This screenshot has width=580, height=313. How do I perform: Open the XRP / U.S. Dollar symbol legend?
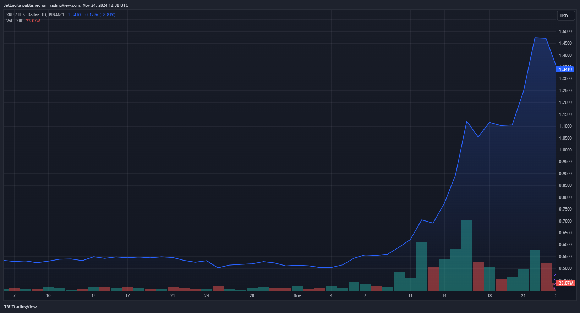[35, 15]
